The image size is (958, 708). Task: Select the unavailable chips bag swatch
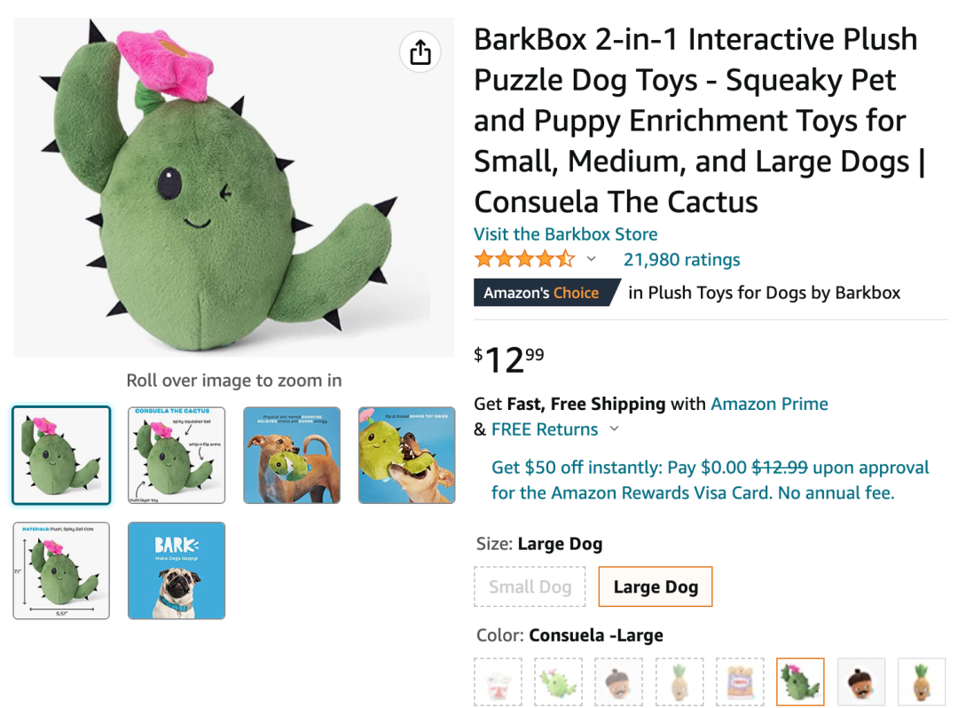click(x=740, y=681)
